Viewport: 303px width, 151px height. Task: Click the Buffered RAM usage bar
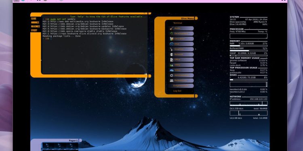click(x=248, y=51)
